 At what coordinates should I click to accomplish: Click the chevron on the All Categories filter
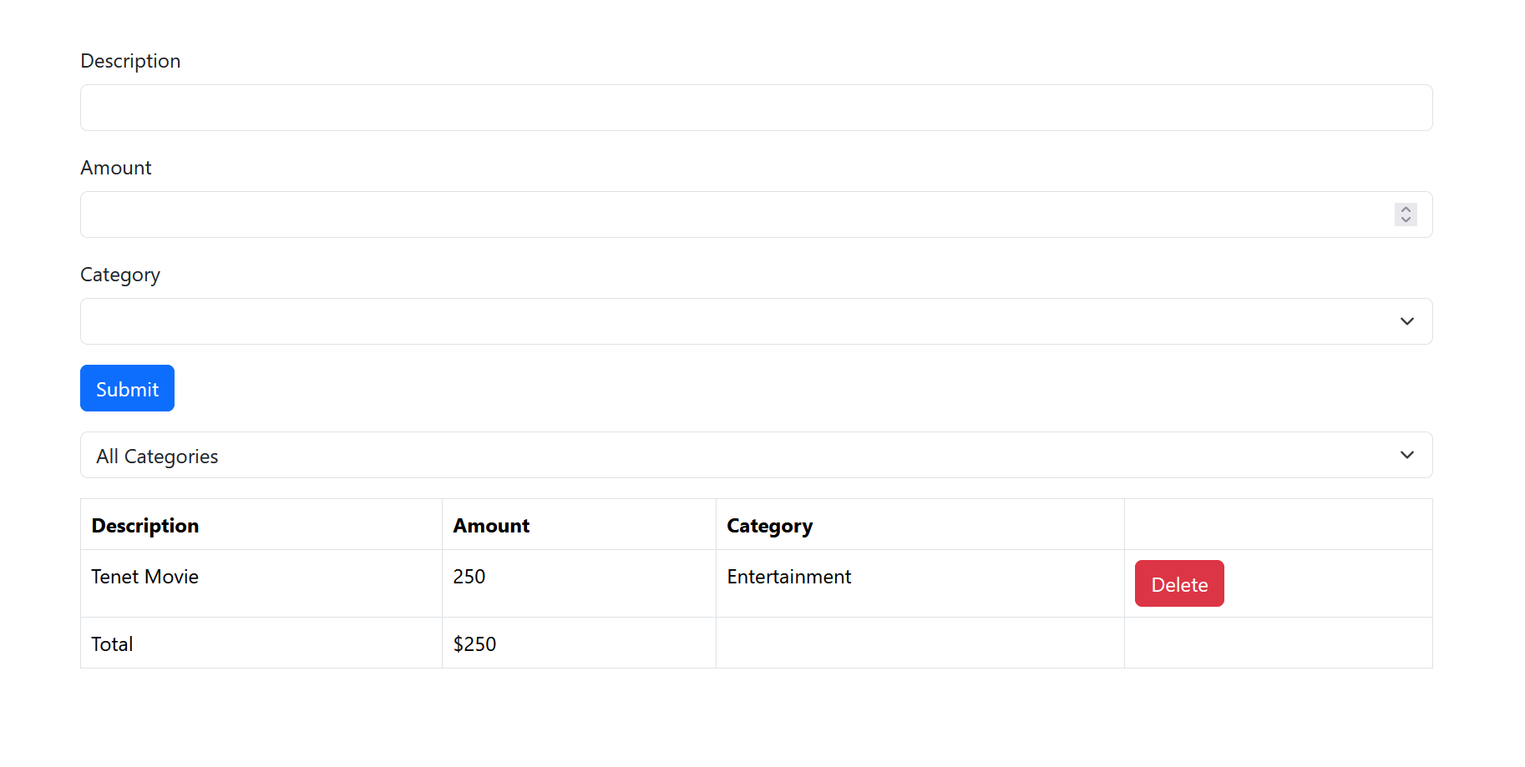click(1406, 455)
